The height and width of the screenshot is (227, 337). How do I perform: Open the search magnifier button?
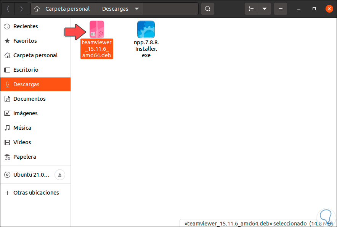click(x=208, y=9)
